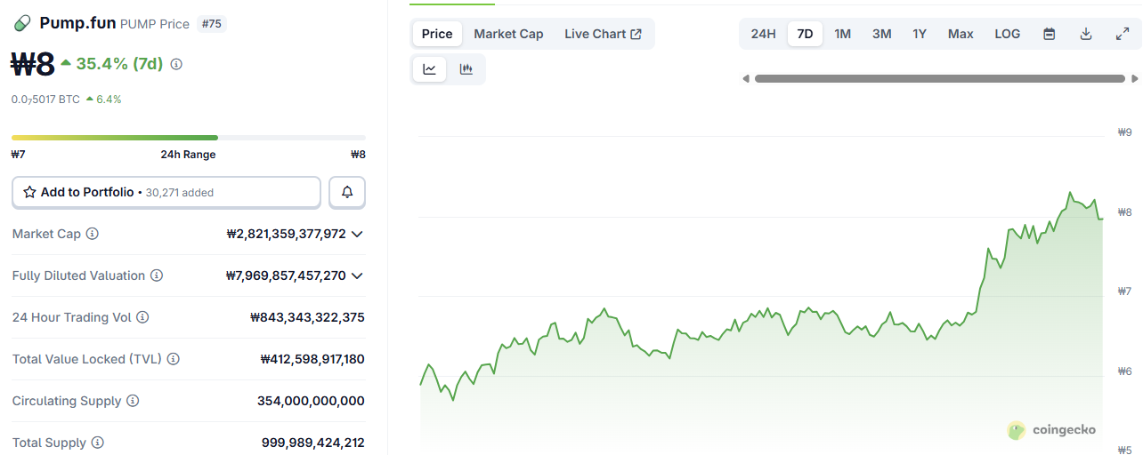Image resolution: width=1143 pixels, height=455 pixels.
Task: Click the ₩7 y-axis label on chart
Action: [x=1124, y=291]
